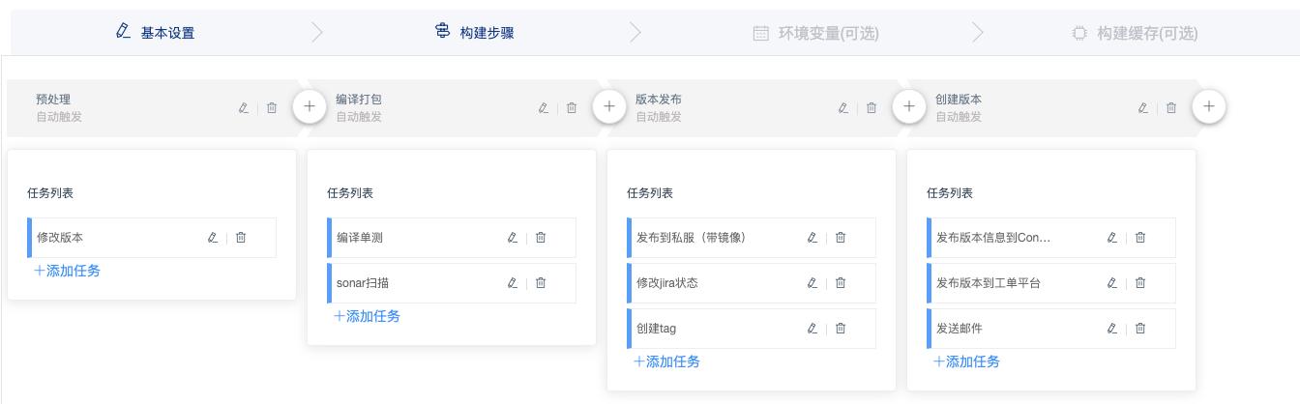Edit the sonar扫描 task

[513, 283]
